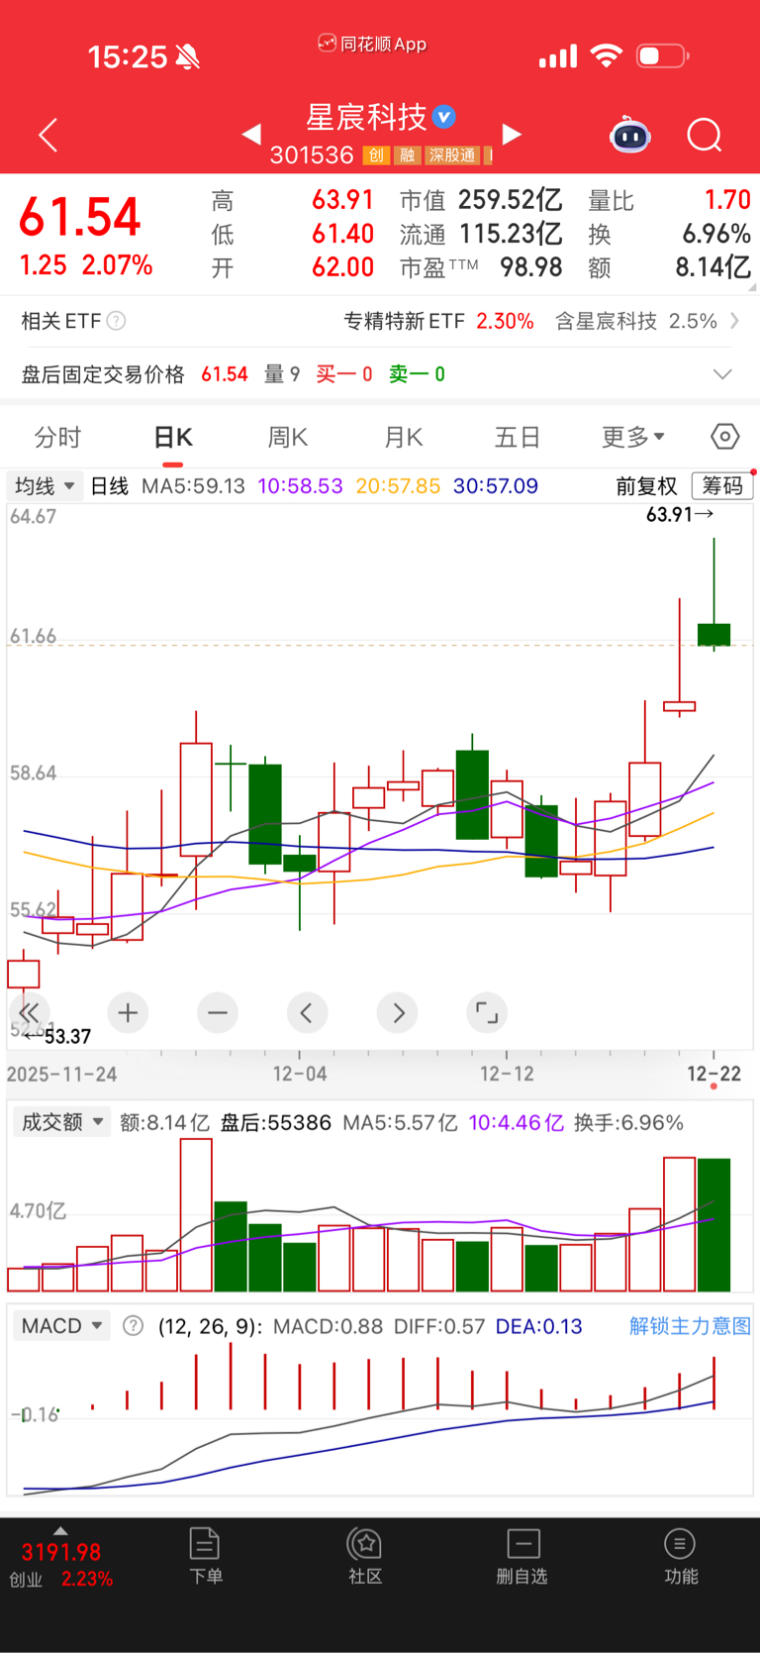This screenshot has height=1653, width=760.
Task: Tap the 换 6.96% turnover value
Action: click(x=716, y=235)
